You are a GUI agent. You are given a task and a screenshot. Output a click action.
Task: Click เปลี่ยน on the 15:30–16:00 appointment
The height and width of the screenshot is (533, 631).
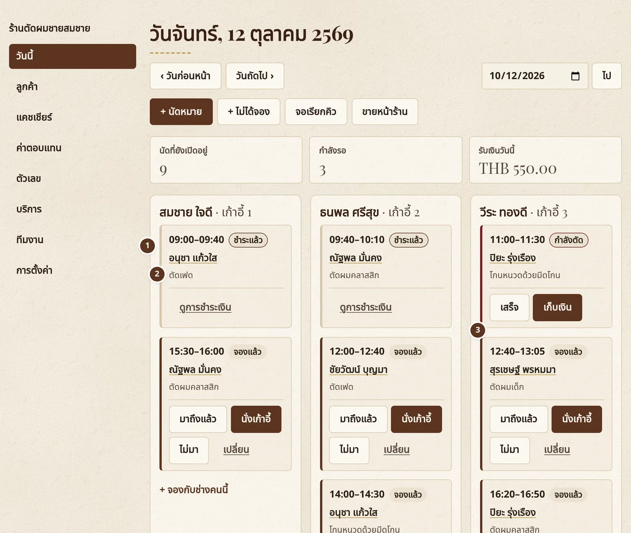(236, 450)
